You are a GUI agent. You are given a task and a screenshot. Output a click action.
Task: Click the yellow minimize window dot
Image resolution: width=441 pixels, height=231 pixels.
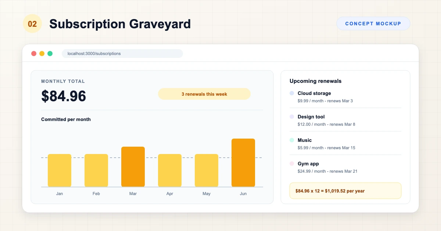pos(42,54)
